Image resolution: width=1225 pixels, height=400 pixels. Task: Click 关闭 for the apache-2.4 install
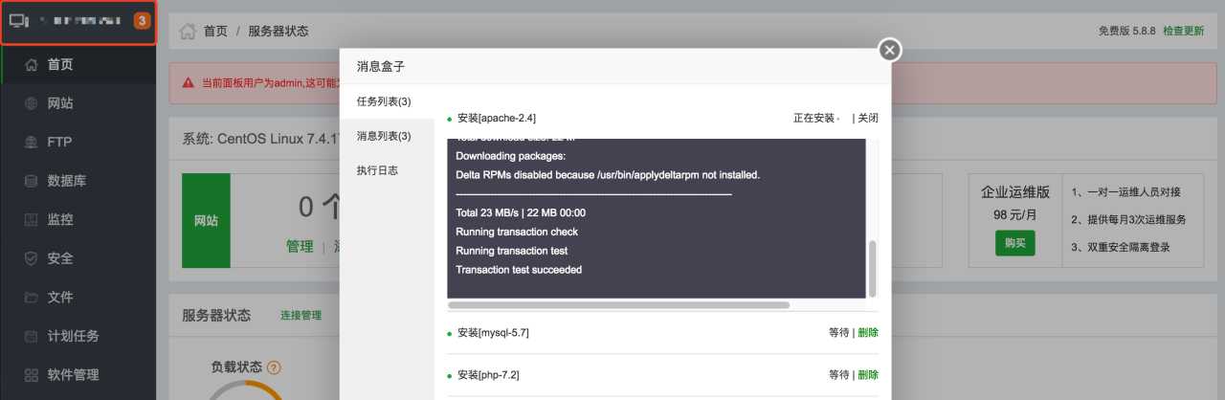[868, 118]
